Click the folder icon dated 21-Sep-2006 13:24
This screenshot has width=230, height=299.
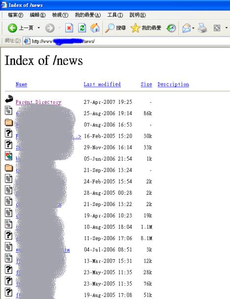pyautogui.click(x=9, y=168)
